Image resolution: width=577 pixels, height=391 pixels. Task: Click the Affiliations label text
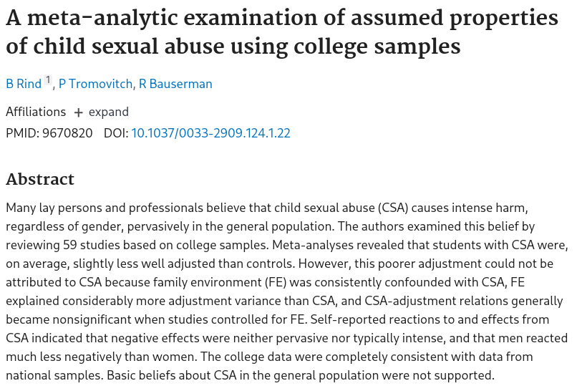click(36, 112)
